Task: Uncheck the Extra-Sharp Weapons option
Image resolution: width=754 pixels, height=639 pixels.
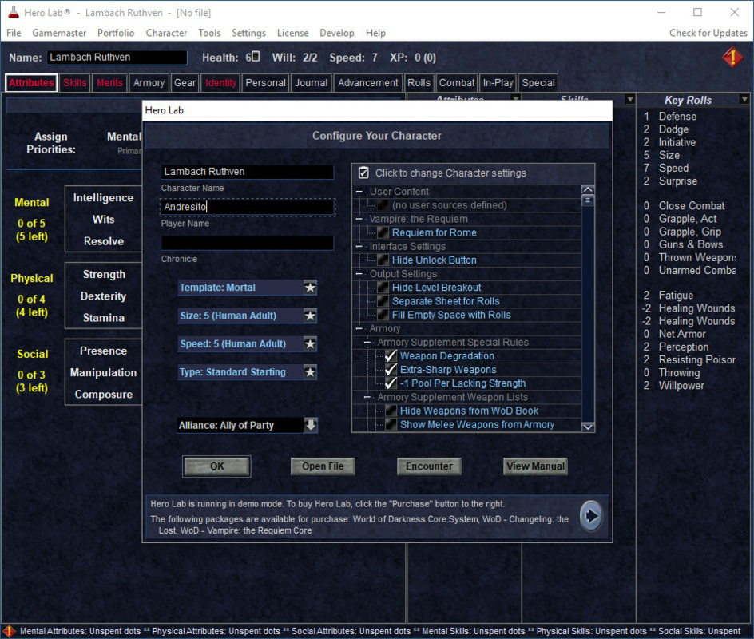Action: [391, 370]
